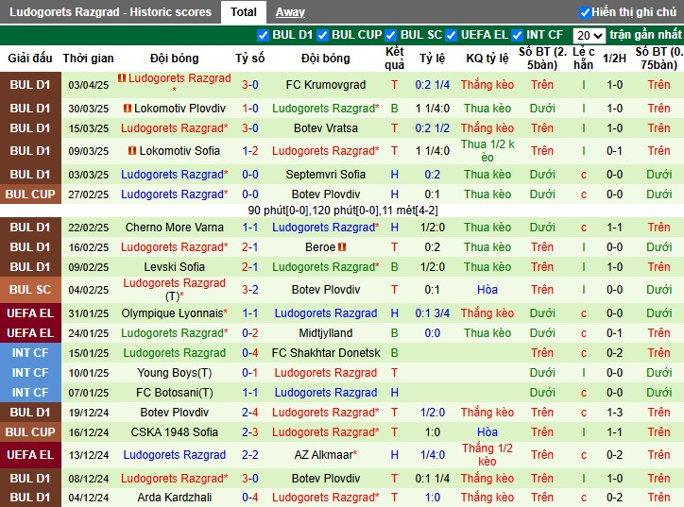This screenshot has width=684, height=507.
Task: Click the Thời gian column header
Action: tap(88, 58)
